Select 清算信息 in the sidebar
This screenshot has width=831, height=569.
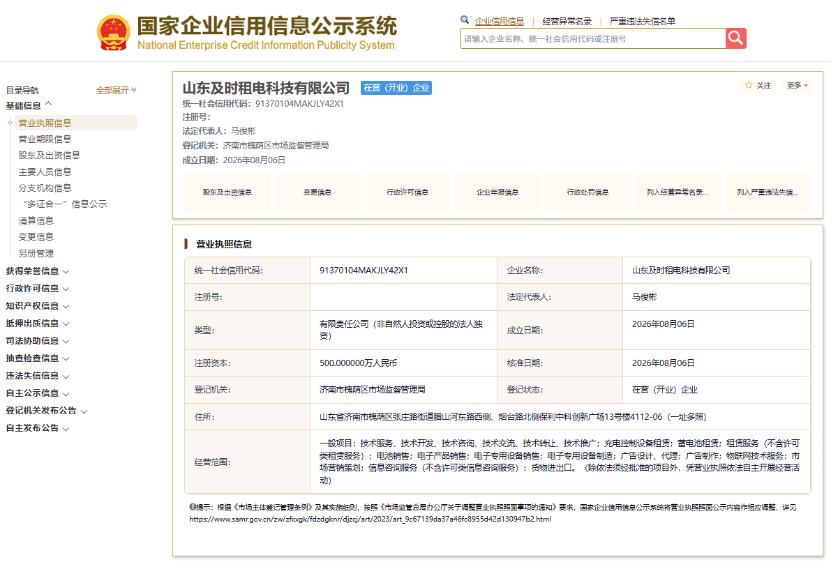(36, 220)
